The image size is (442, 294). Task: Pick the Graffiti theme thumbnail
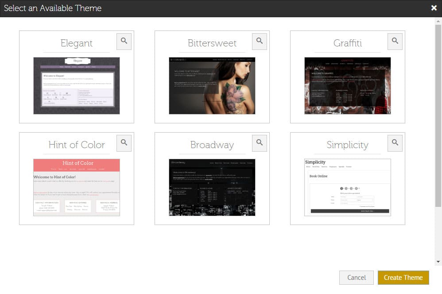[x=348, y=86]
